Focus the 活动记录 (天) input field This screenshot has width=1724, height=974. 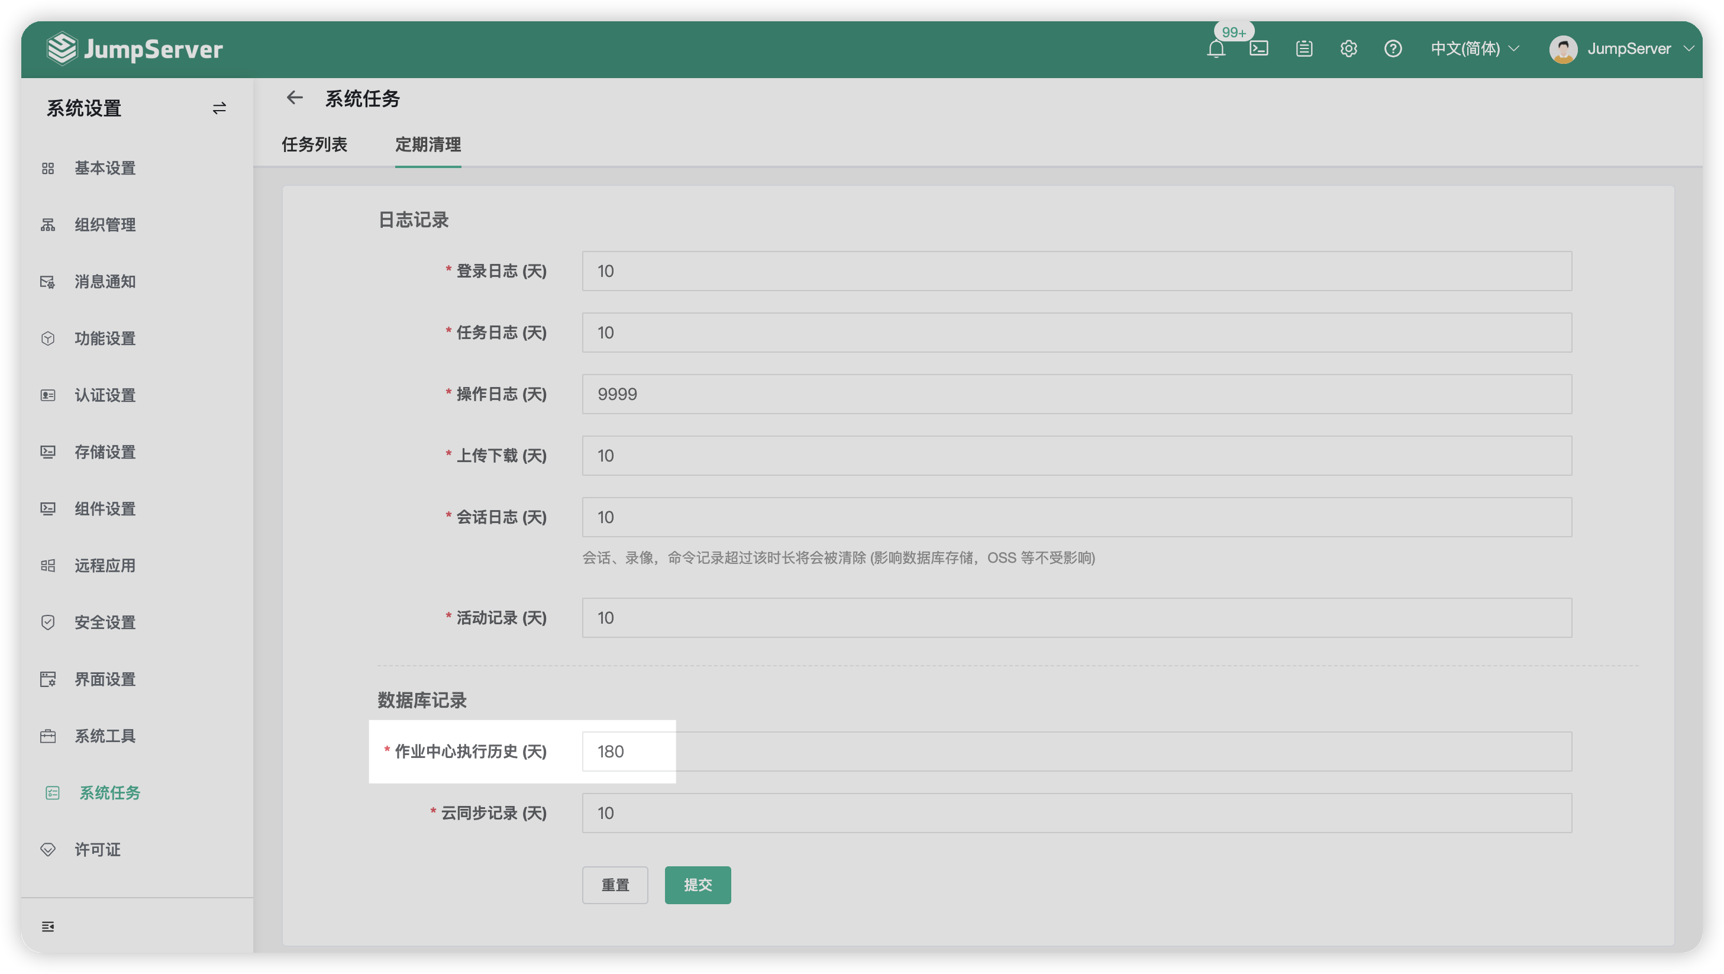point(1077,618)
